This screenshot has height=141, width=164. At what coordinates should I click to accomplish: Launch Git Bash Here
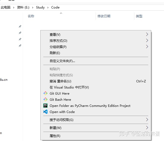tap(96, 100)
